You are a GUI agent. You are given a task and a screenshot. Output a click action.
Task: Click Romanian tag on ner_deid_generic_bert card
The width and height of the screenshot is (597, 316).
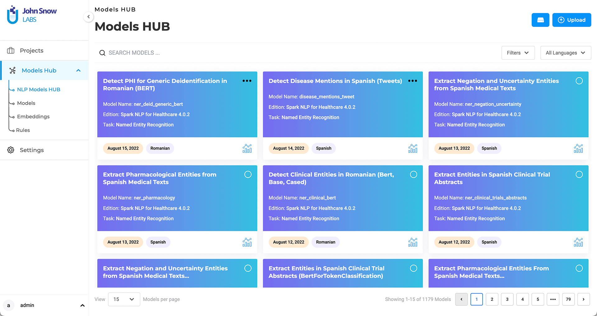tap(160, 148)
